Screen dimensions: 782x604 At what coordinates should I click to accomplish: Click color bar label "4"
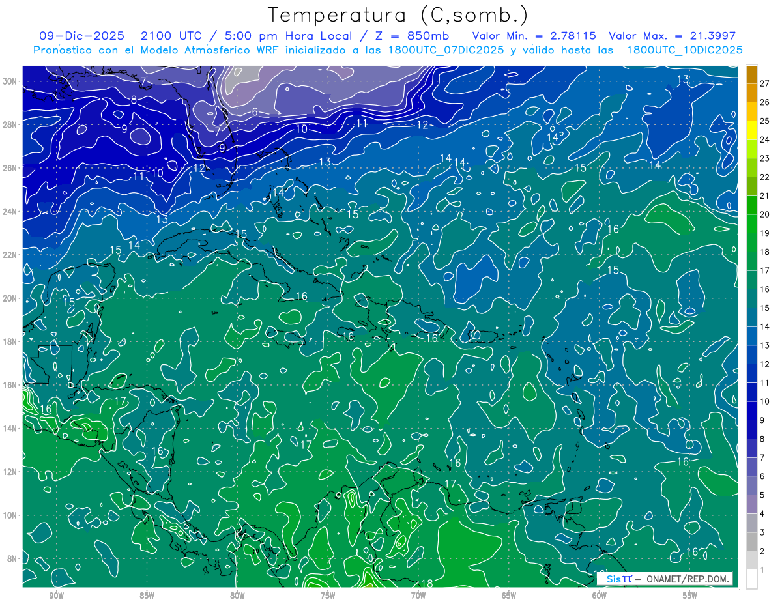click(x=762, y=514)
